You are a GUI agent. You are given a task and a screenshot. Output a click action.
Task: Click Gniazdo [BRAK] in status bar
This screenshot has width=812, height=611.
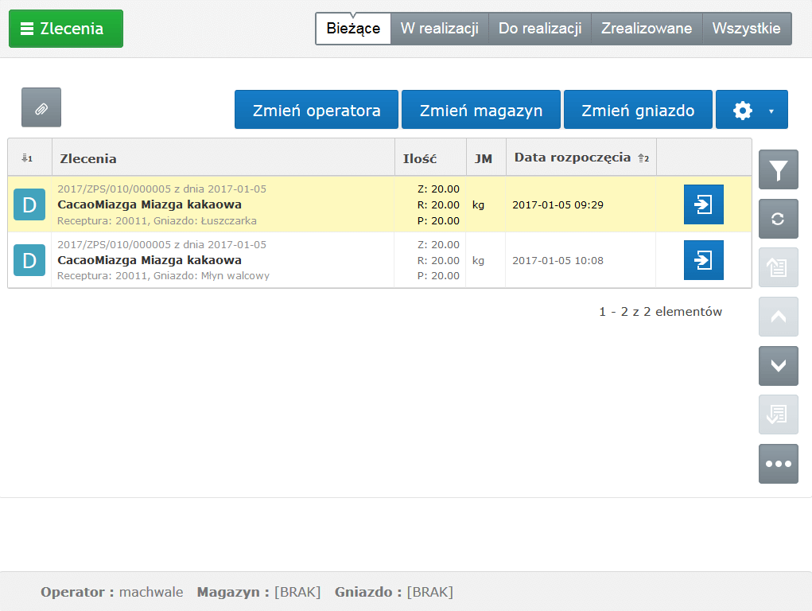[394, 592]
